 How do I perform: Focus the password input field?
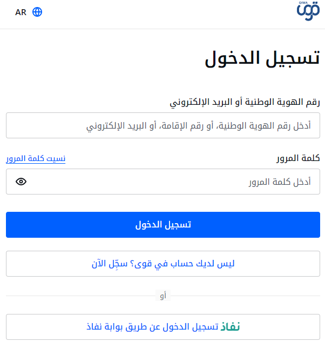pyautogui.click(x=173, y=182)
